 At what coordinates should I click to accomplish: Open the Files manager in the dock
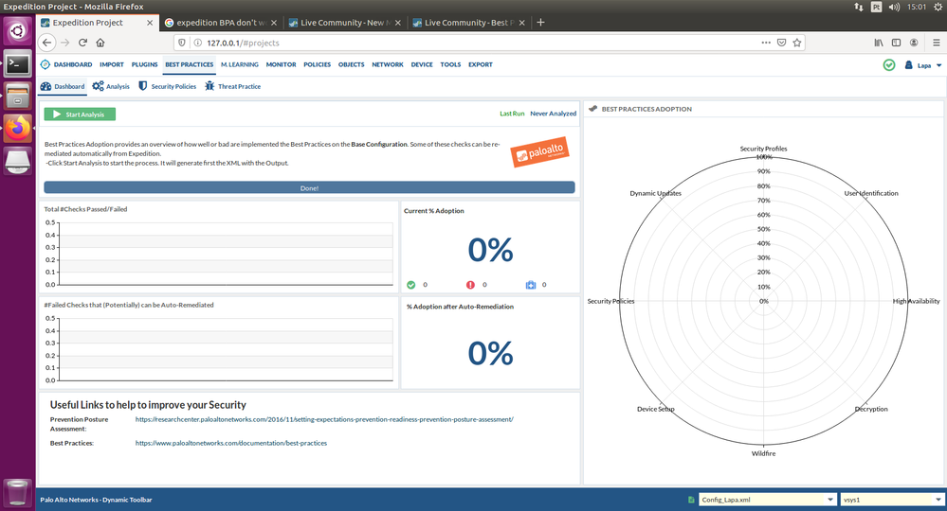17,97
